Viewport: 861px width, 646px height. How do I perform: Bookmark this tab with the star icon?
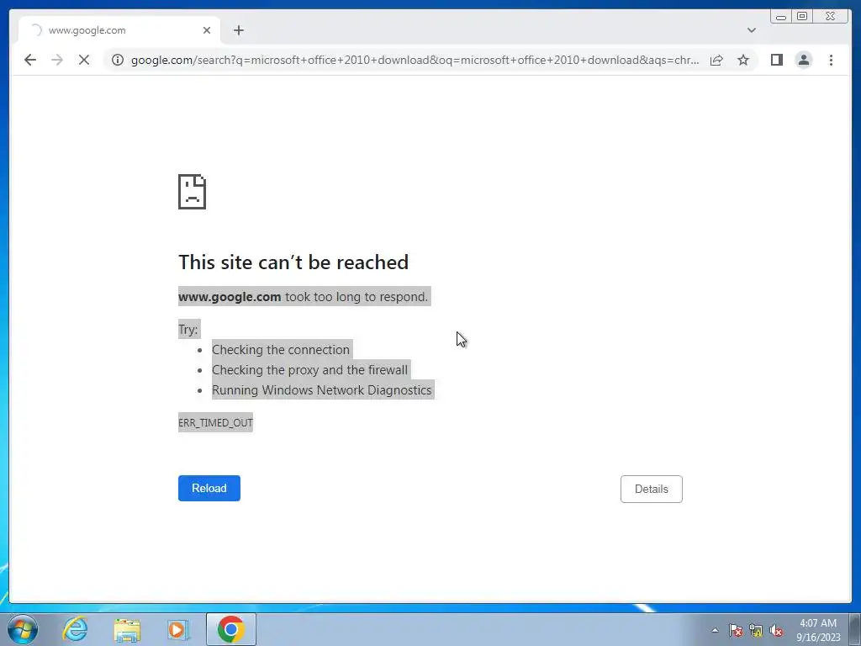click(x=743, y=60)
